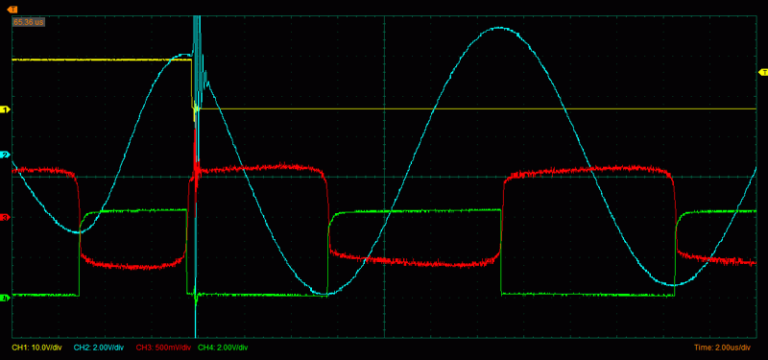768x360 pixels.
Task: Open the CH1: 10.0V/div scale label
Action: (x=37, y=348)
